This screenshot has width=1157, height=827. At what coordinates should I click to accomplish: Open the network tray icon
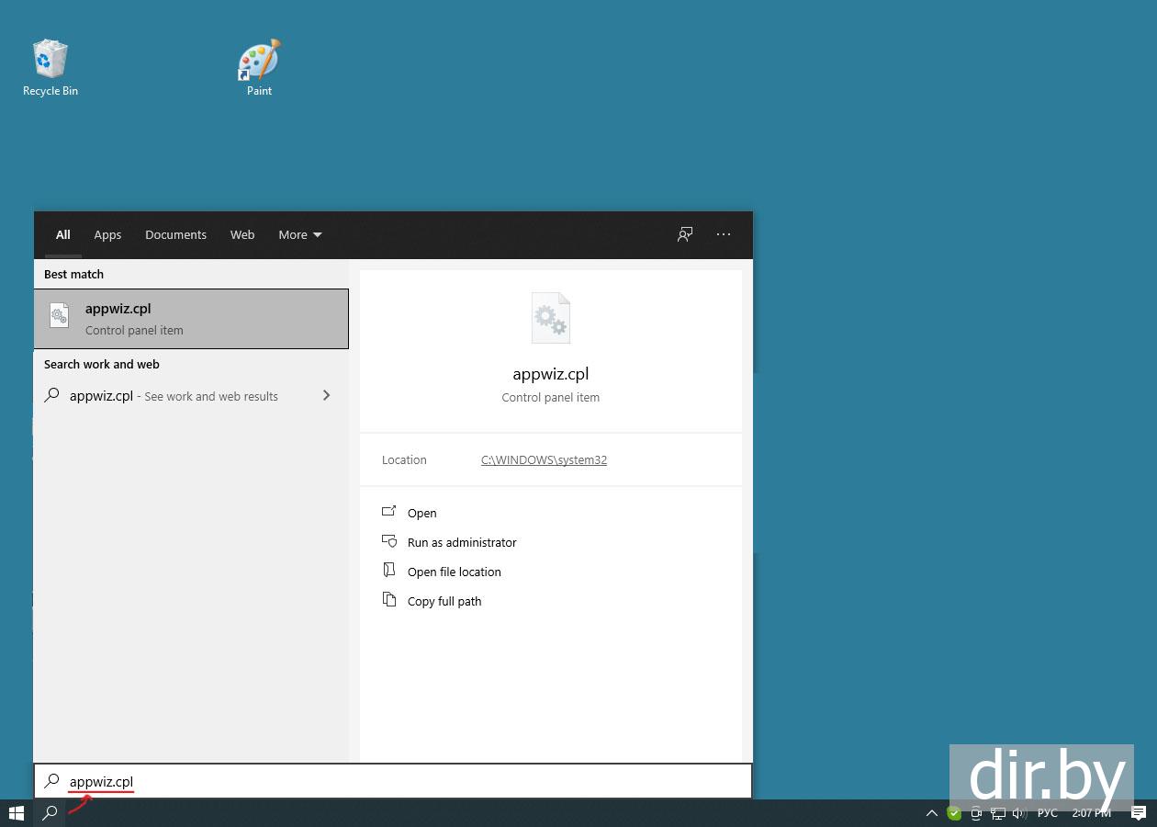[998, 813]
